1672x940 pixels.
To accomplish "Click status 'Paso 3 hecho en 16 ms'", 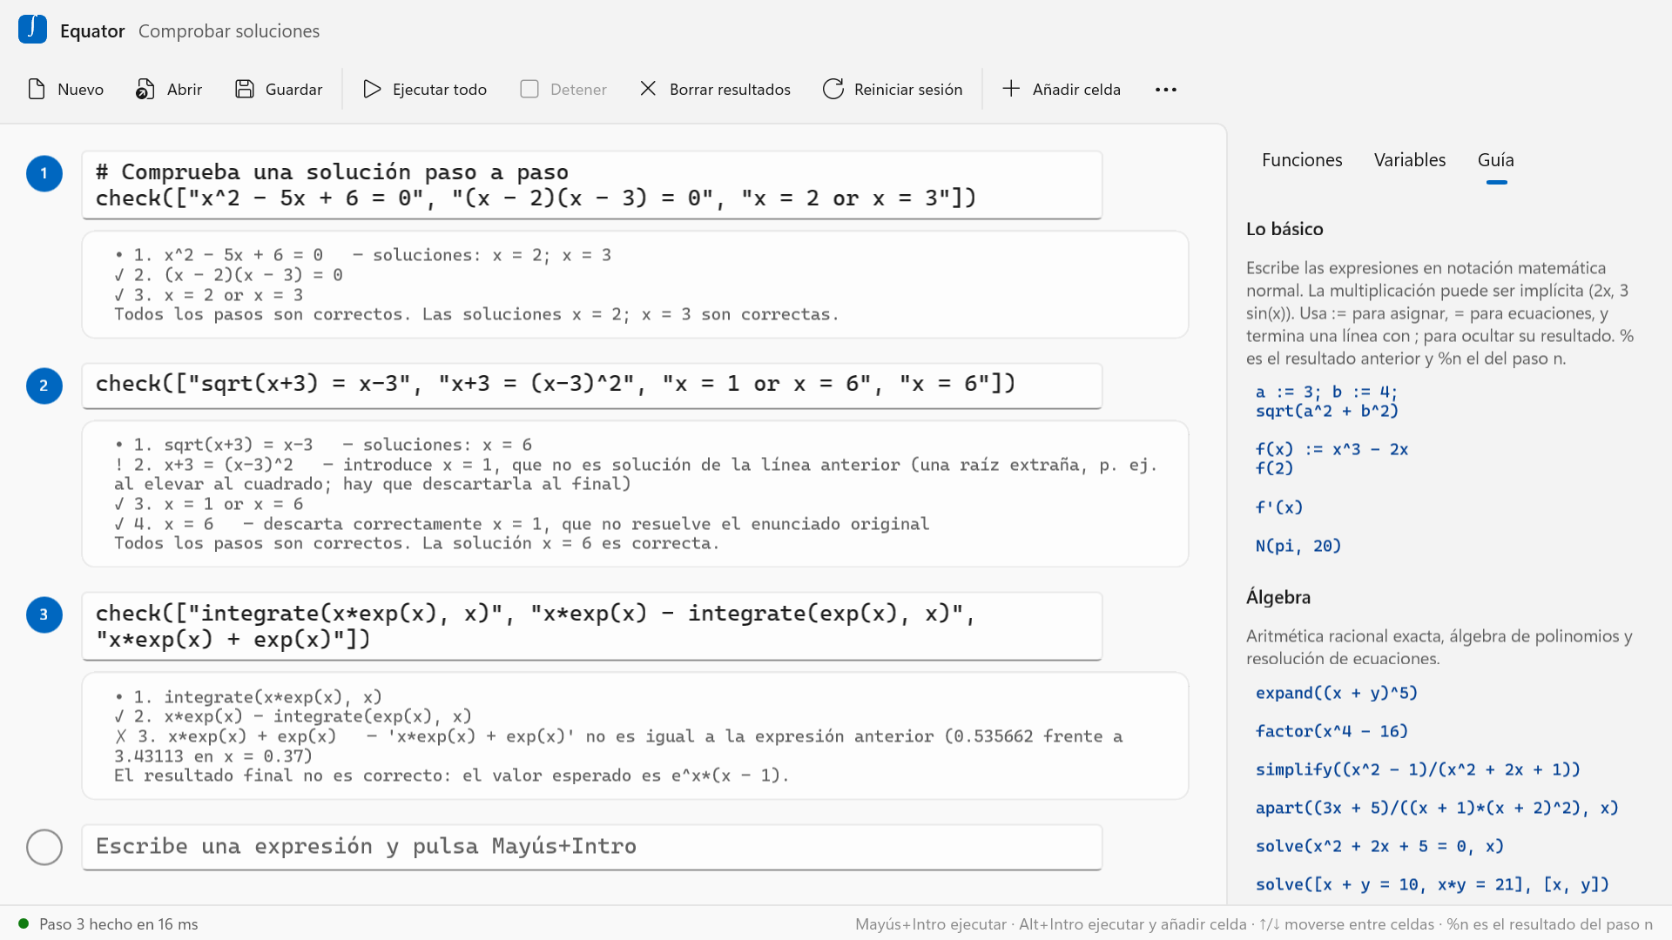I will click(x=118, y=924).
